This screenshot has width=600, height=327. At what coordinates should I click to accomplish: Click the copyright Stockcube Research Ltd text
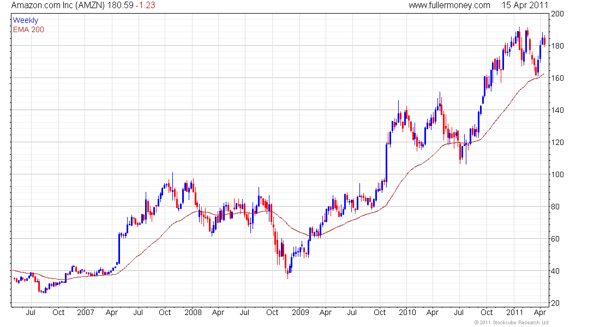[x=511, y=323]
